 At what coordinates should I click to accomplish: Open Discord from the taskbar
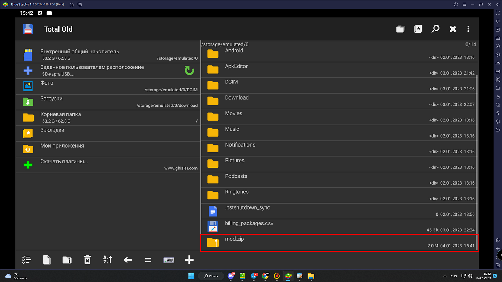tap(231, 276)
